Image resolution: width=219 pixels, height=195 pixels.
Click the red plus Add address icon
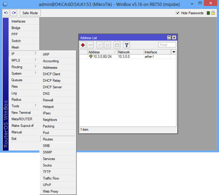[x=83, y=45]
